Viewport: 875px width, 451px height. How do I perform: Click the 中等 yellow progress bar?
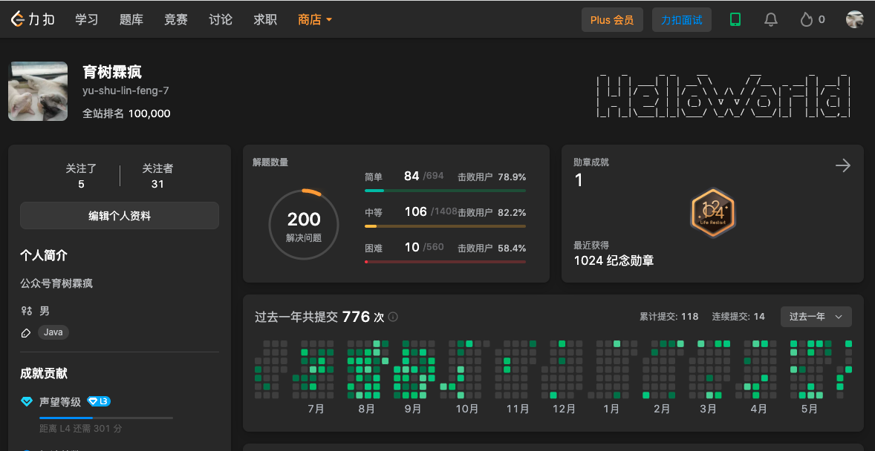(x=445, y=226)
